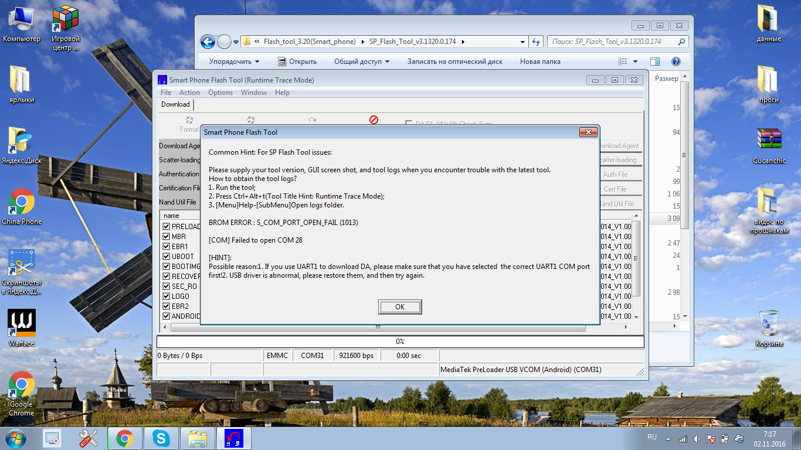
Task: Expand the view options dropdown arrow
Action: coord(635,62)
